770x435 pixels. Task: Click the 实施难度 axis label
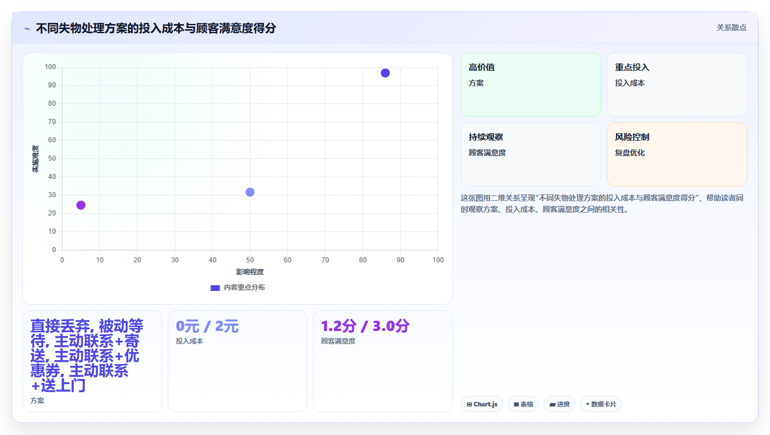coord(35,159)
